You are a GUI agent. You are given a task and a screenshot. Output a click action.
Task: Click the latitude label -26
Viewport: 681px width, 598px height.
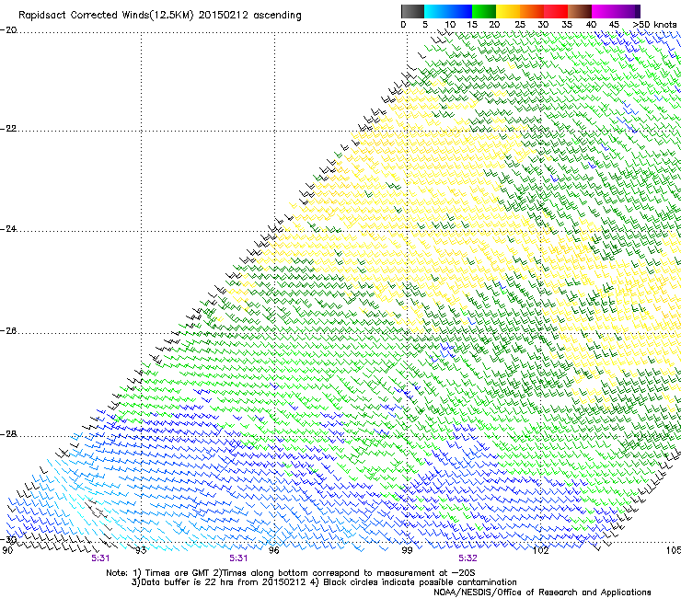(8, 331)
